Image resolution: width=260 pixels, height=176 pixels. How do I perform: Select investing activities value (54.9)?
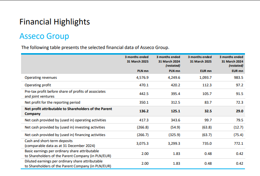click(x=175, y=127)
